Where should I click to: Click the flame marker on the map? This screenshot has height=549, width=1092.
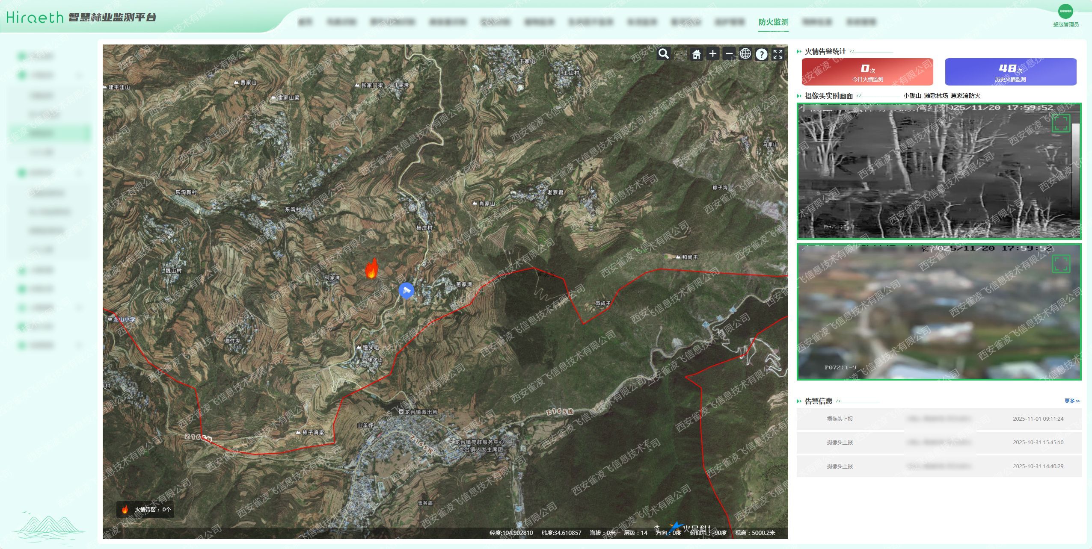371,269
